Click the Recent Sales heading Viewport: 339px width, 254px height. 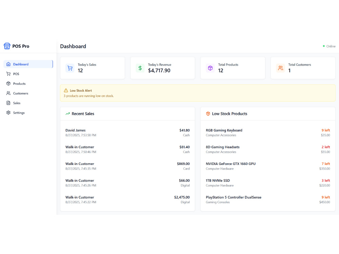pos(83,113)
